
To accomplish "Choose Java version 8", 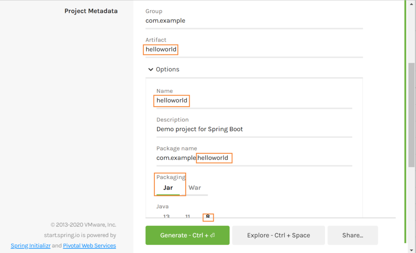I will click(x=208, y=216).
